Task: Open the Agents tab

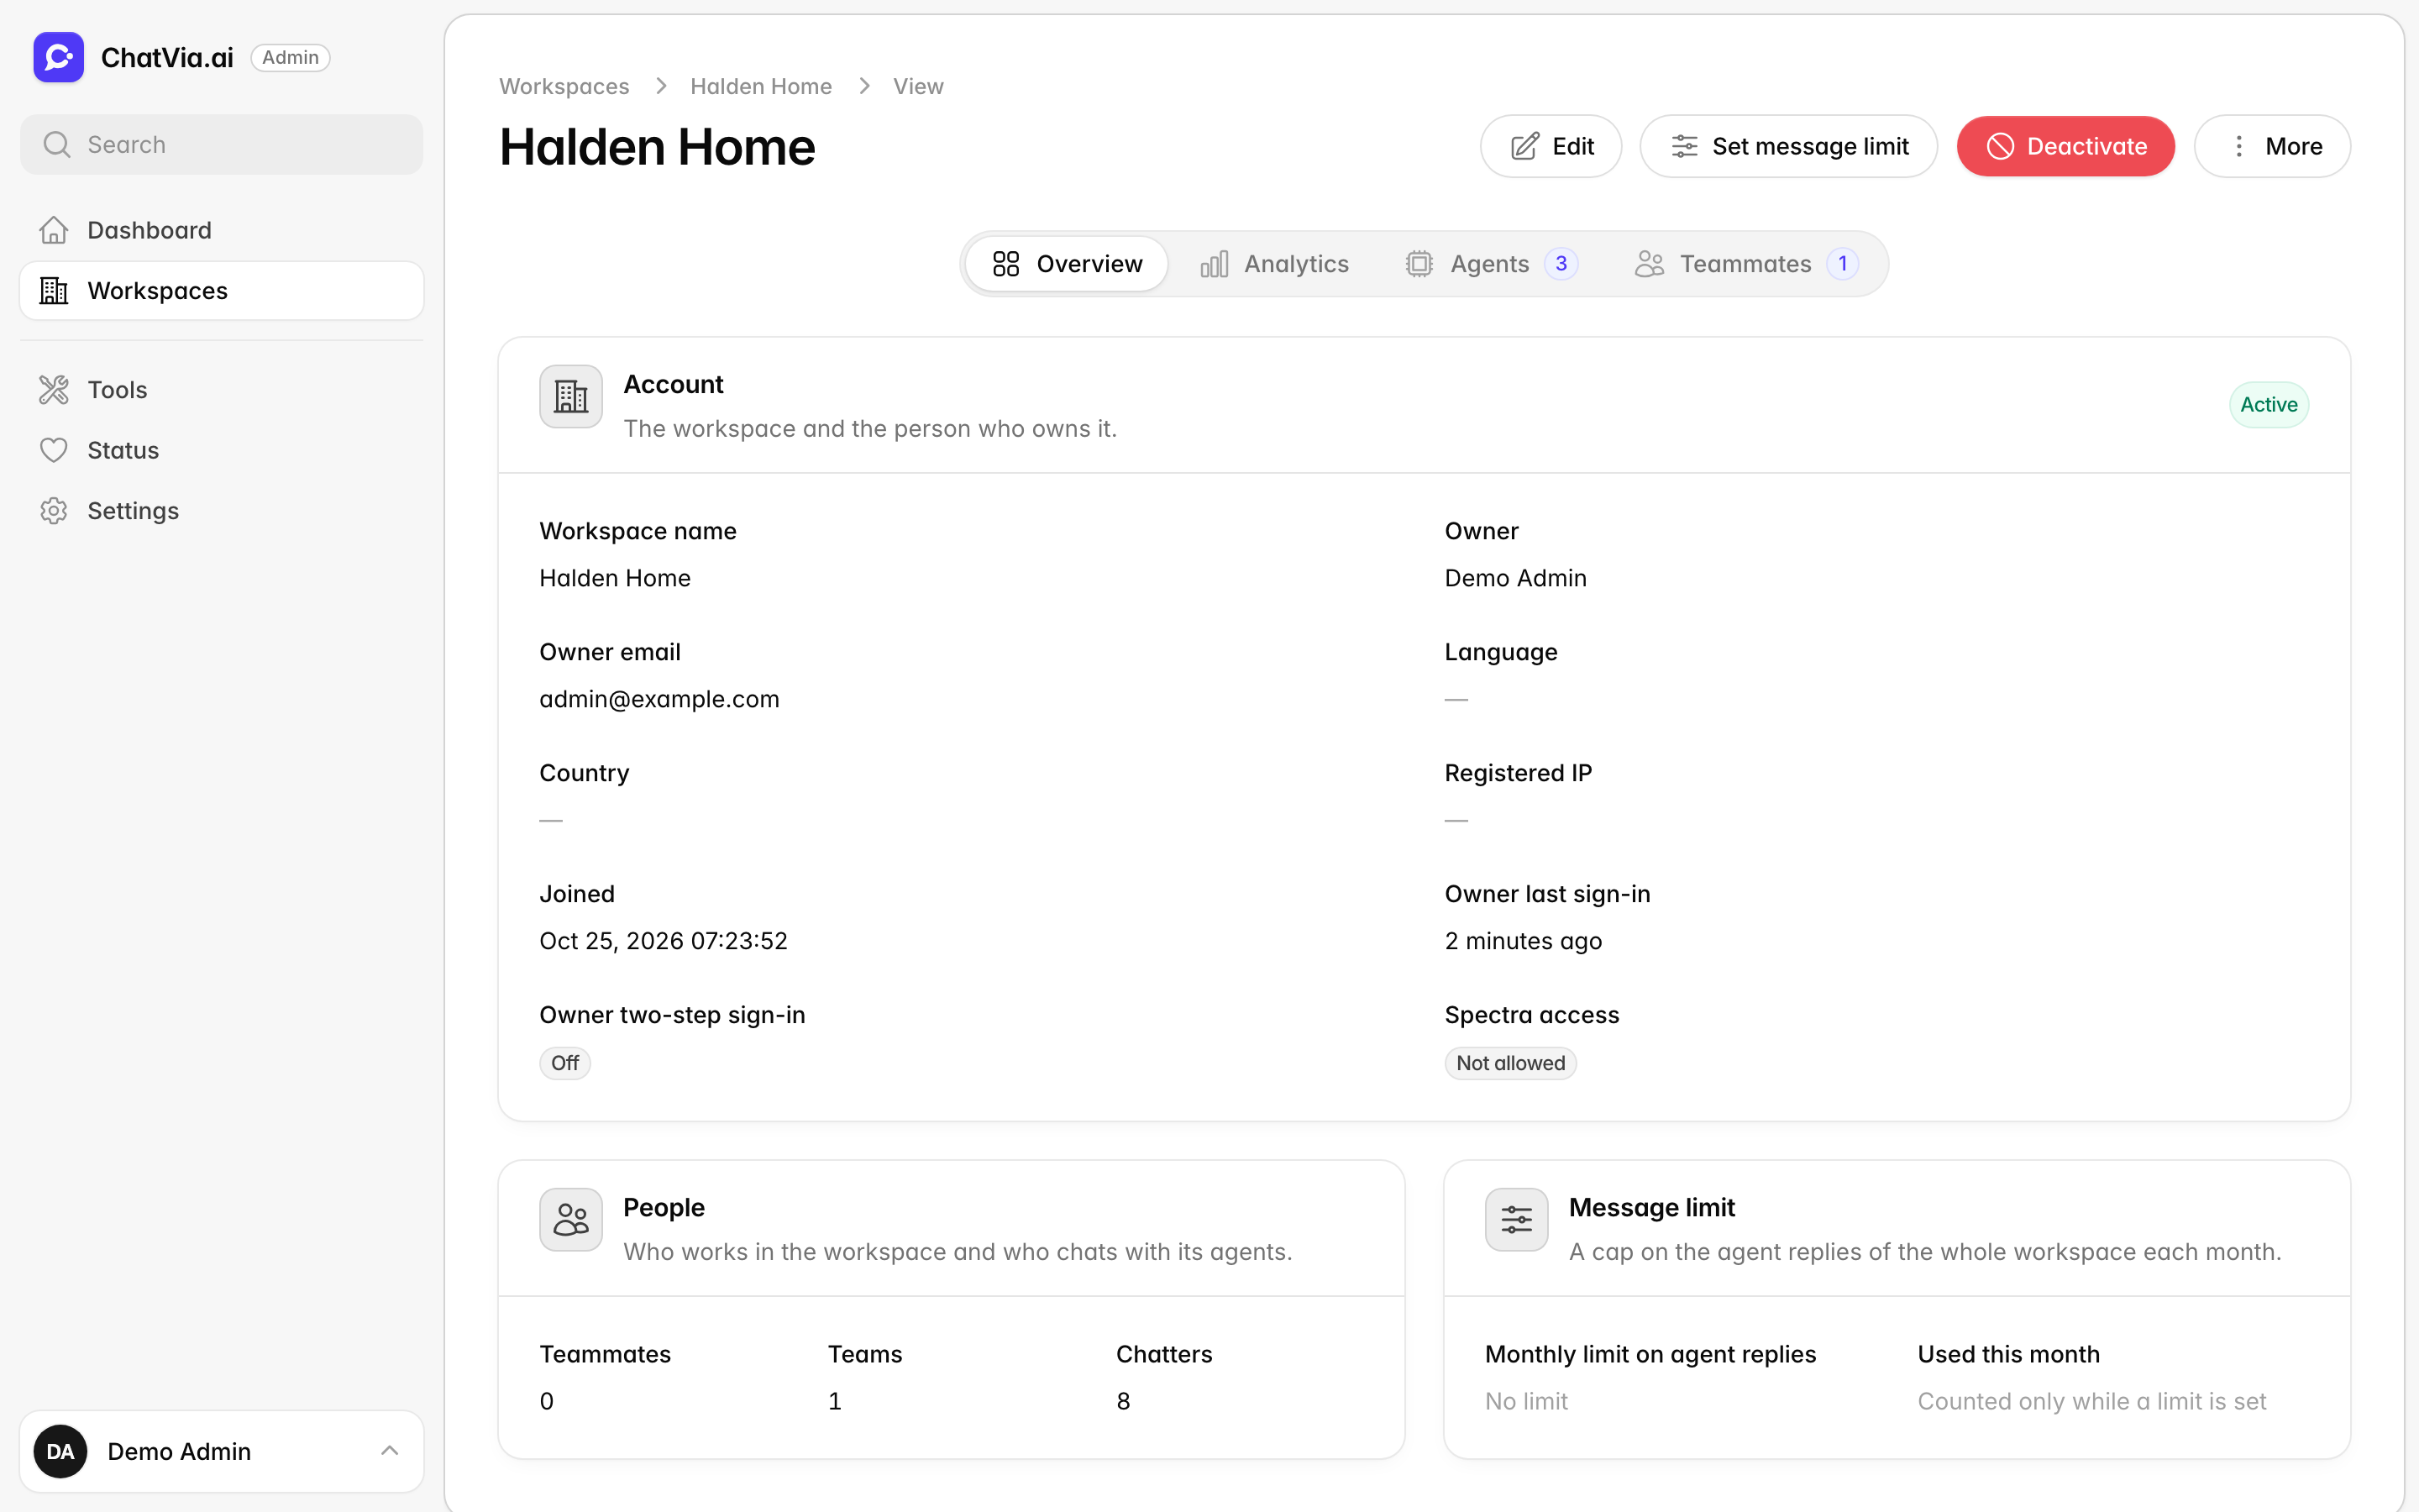Action: click(1492, 264)
